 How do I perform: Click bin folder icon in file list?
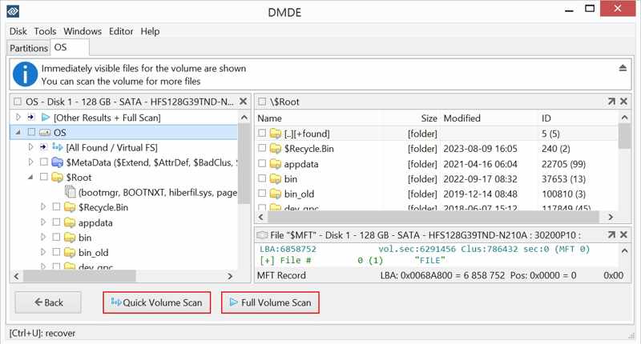point(276,178)
